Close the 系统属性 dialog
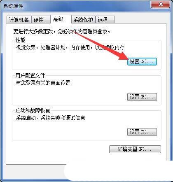This screenshot has width=173, height=182. (x=160, y=4)
